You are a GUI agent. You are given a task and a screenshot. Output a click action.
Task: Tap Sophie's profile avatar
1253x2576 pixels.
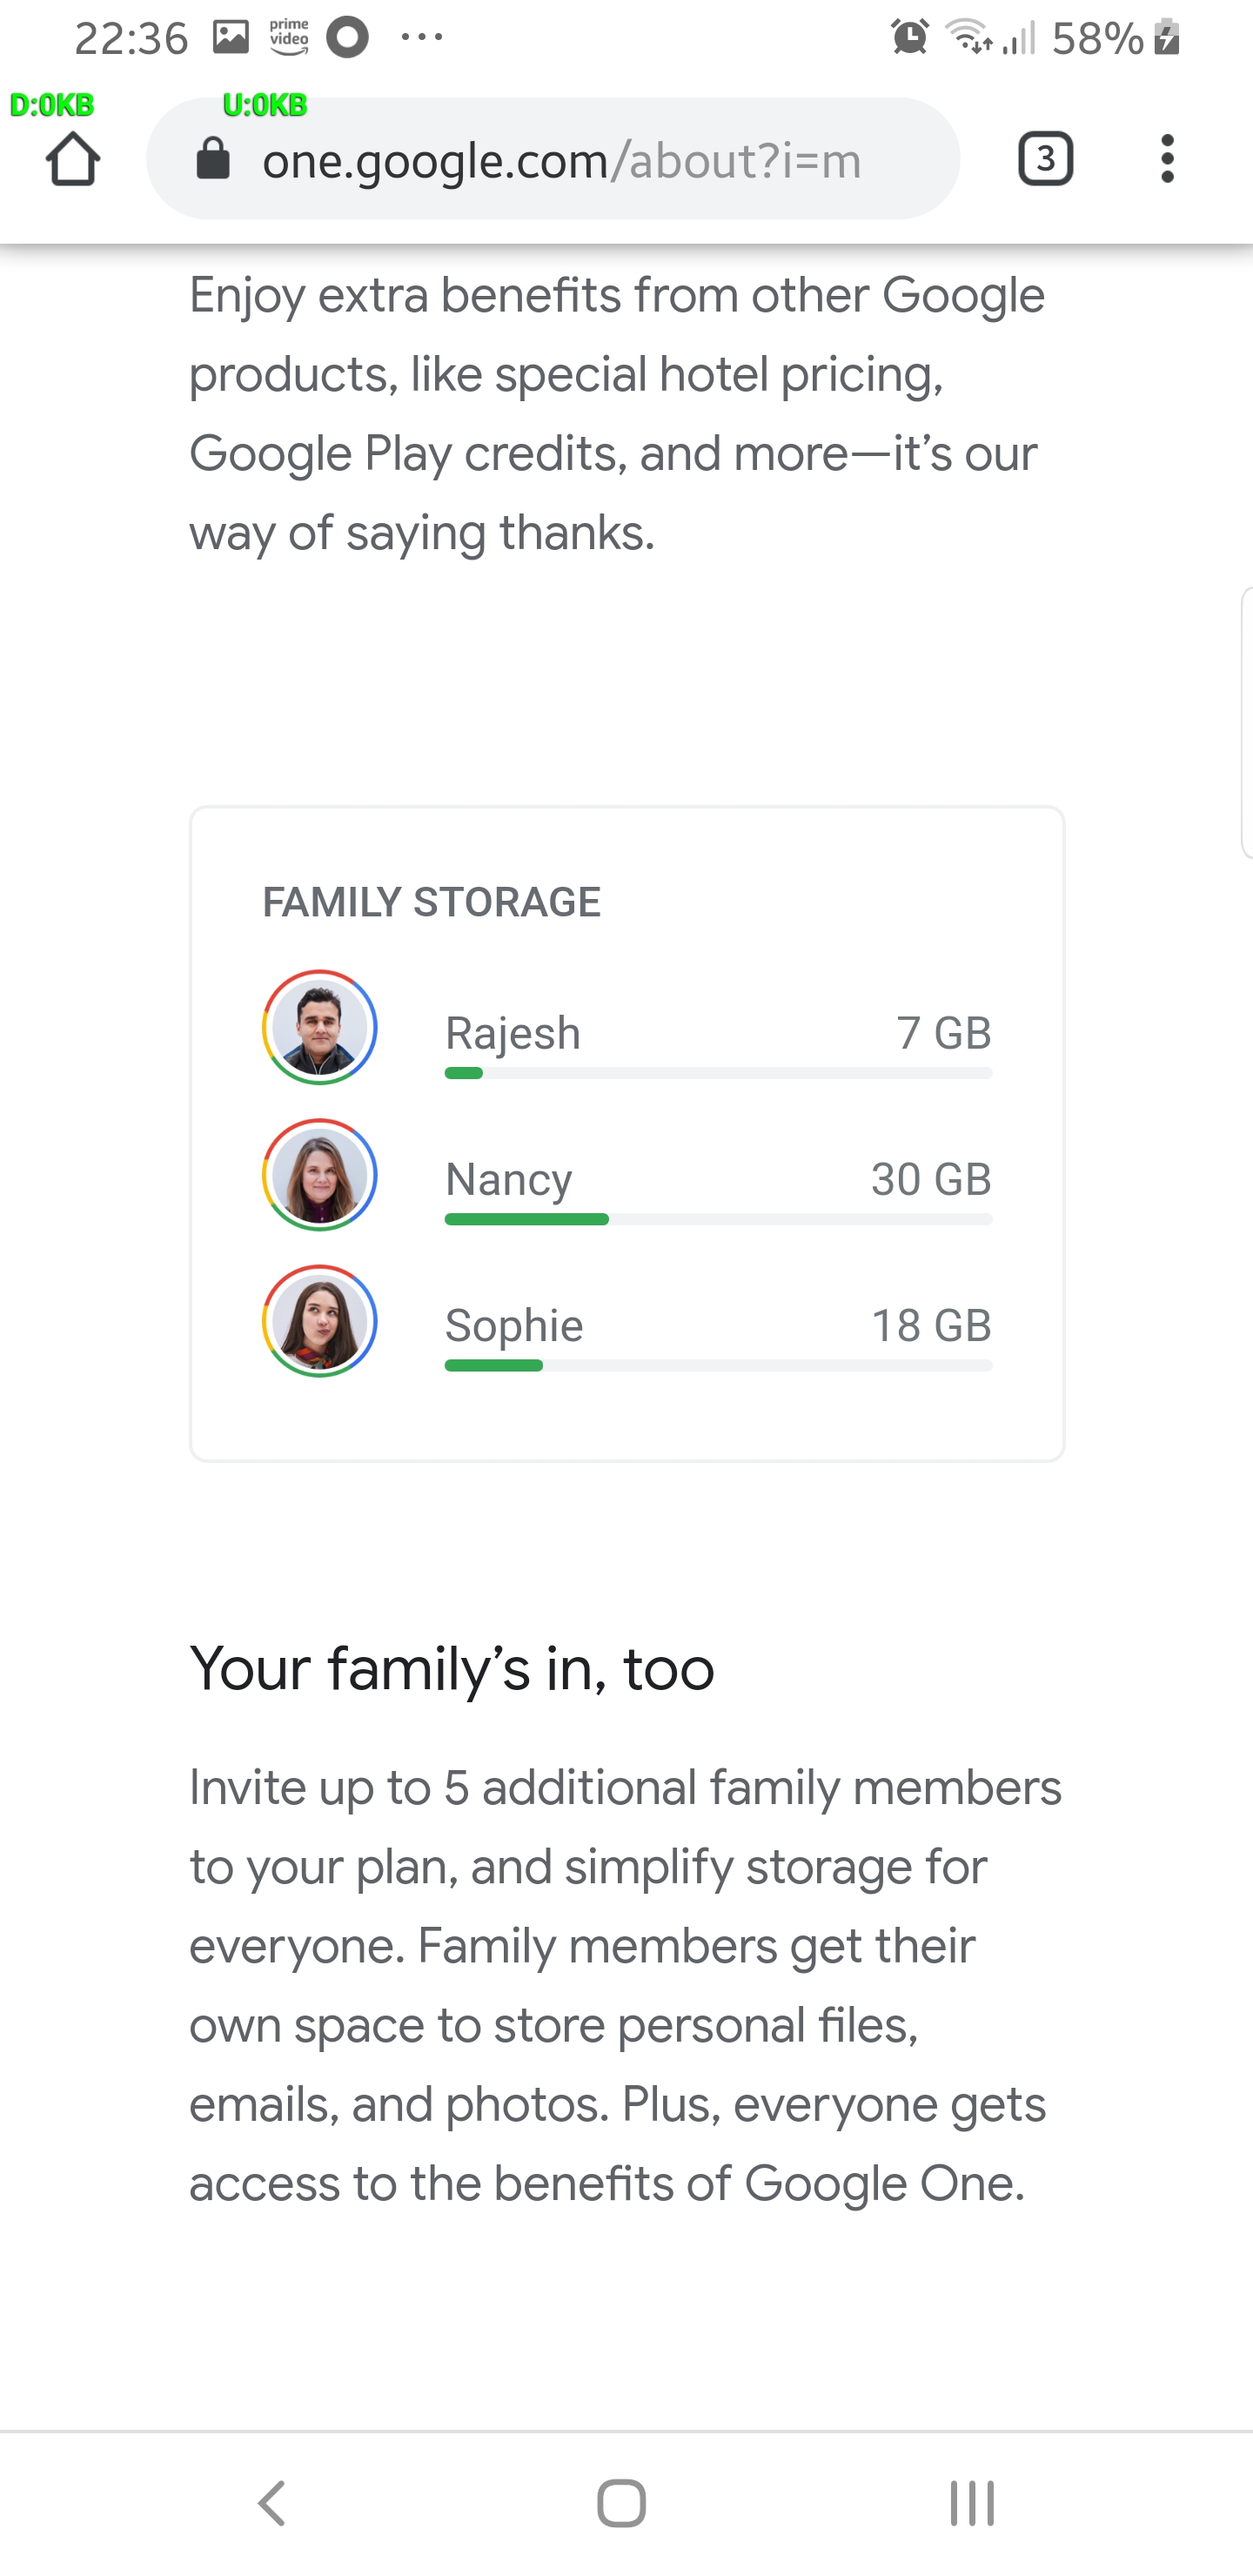click(319, 1321)
